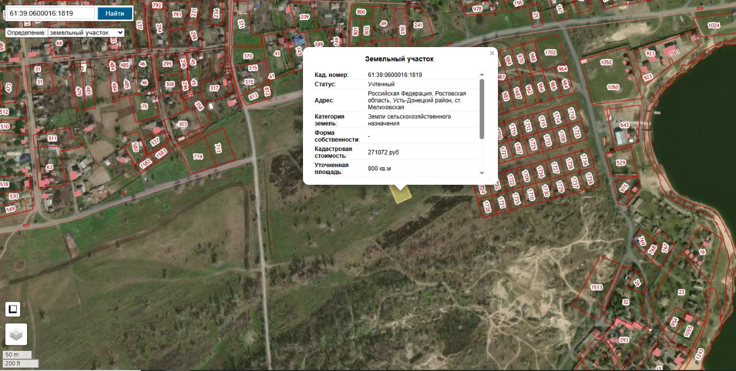
Task: Select parcel labeled 1561
Action: coord(674,52)
